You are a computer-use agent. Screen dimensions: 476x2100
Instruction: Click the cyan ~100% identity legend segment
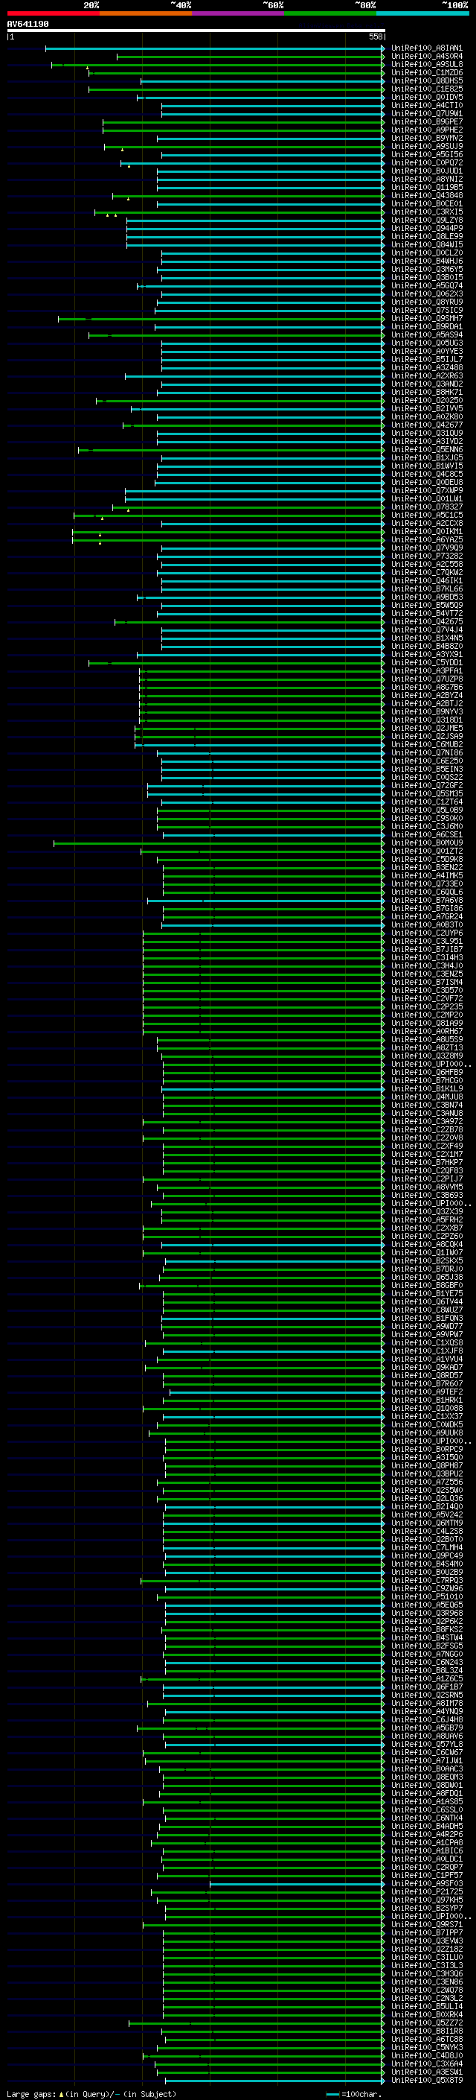click(422, 13)
